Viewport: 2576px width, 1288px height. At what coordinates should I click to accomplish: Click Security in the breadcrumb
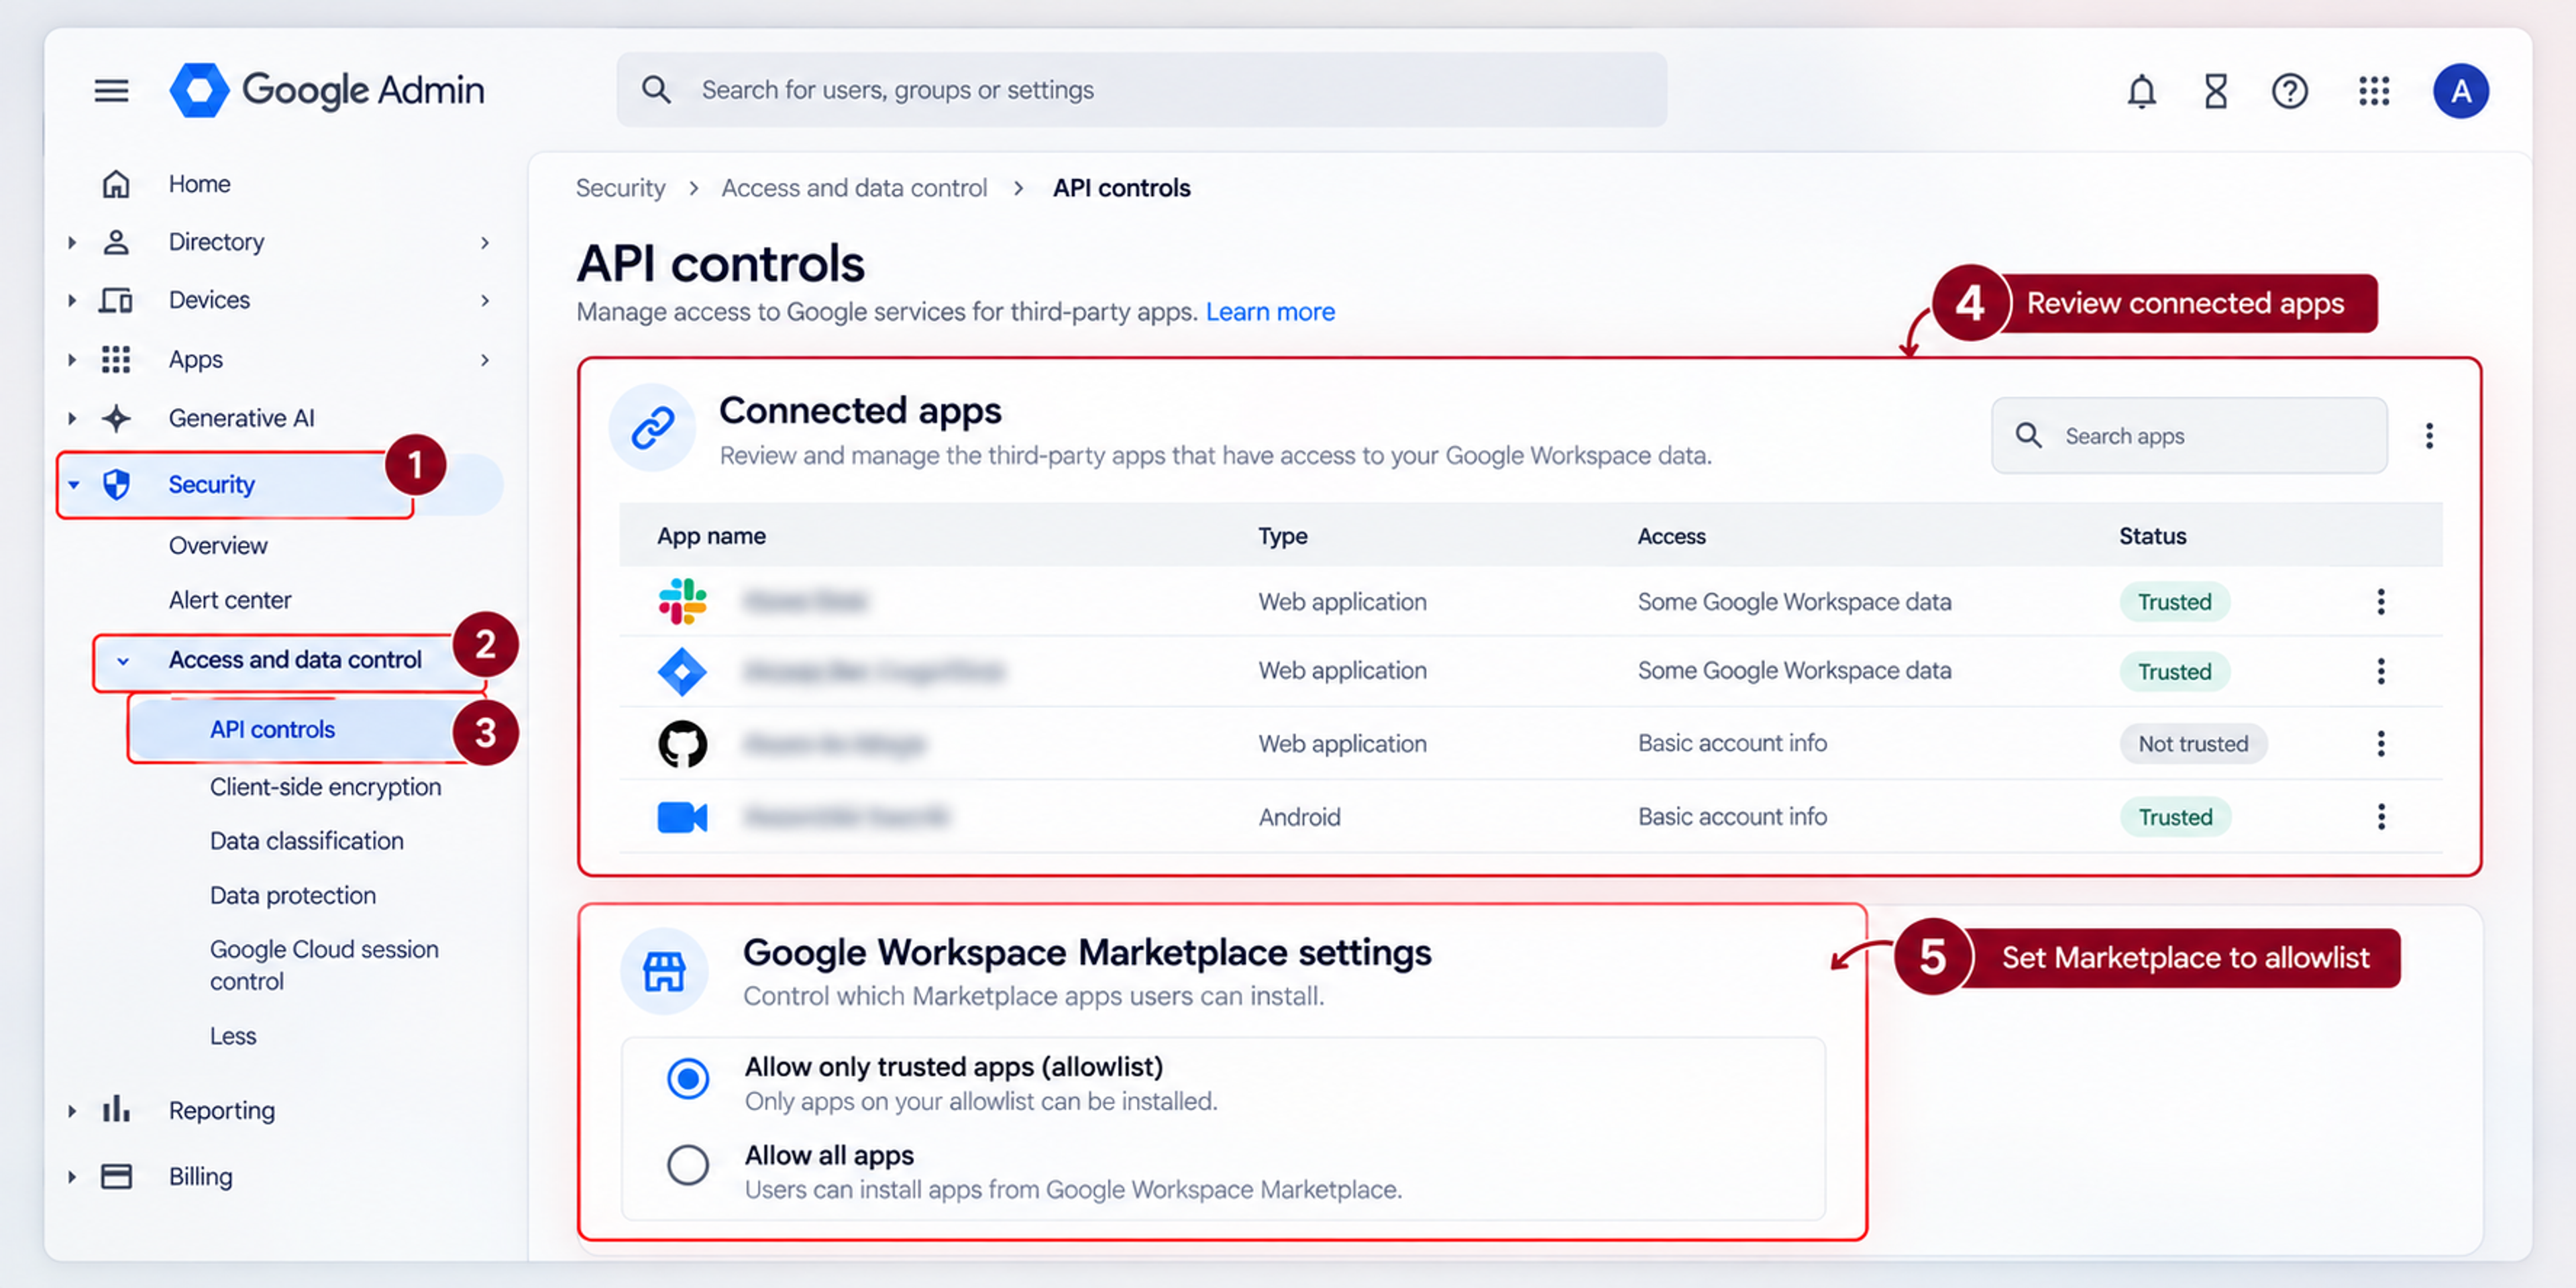(x=620, y=188)
